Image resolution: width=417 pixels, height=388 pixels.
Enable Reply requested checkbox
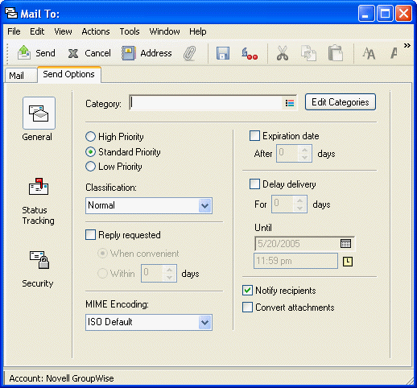(x=90, y=234)
